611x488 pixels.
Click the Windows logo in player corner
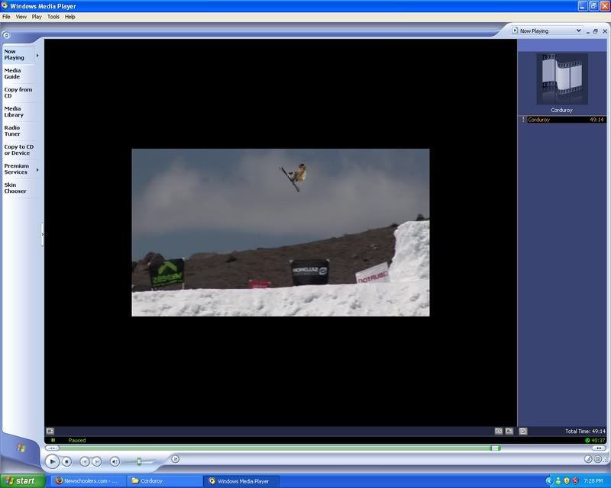point(21,448)
